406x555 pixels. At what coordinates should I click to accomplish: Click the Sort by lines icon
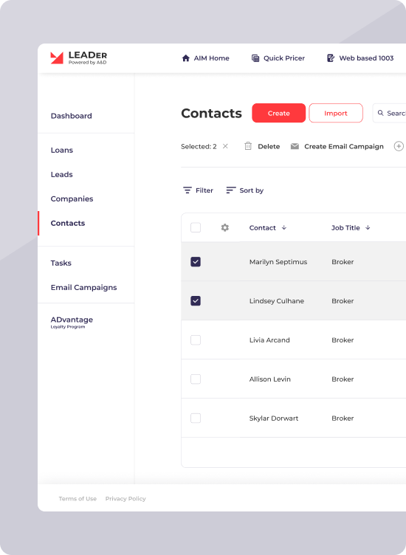231,190
